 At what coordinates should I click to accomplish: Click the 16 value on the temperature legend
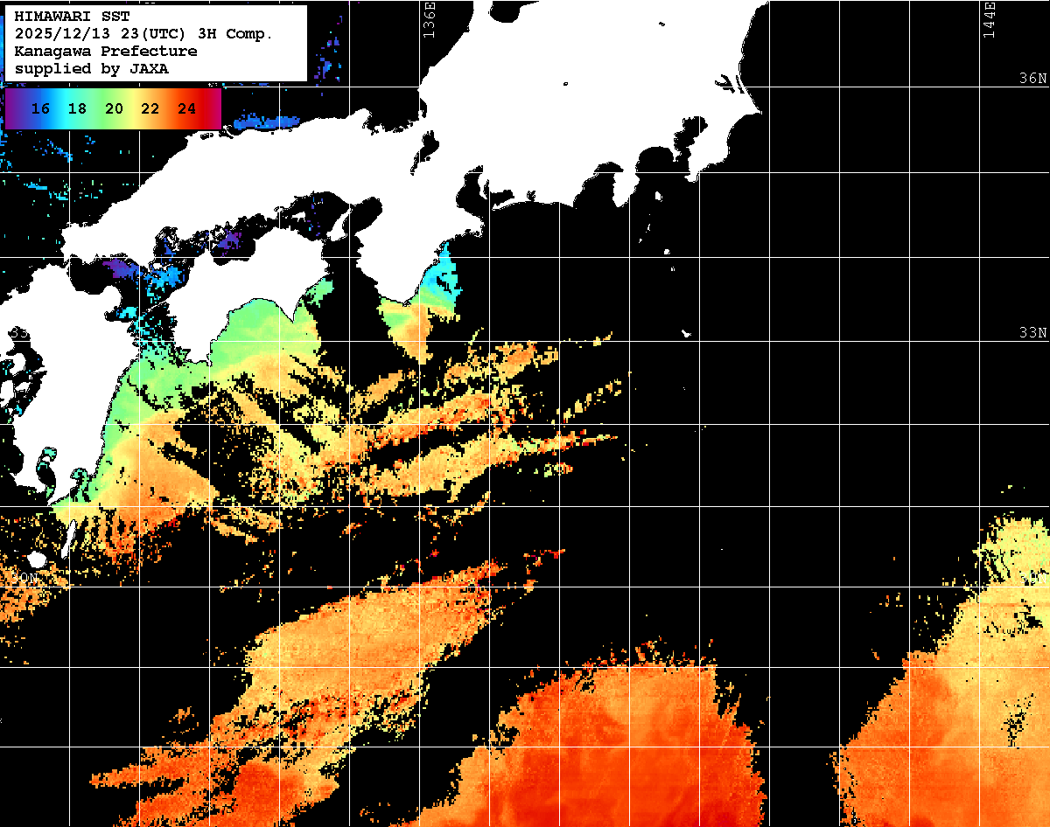click(x=40, y=108)
